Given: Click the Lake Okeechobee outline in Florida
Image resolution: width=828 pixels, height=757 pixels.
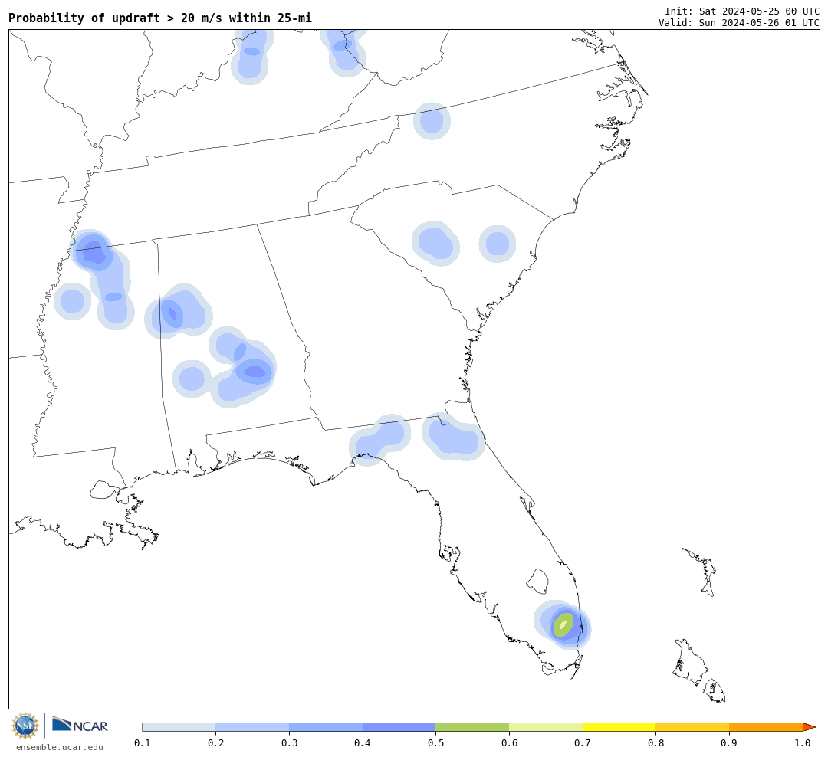Looking at the screenshot, I should pyautogui.click(x=539, y=581).
